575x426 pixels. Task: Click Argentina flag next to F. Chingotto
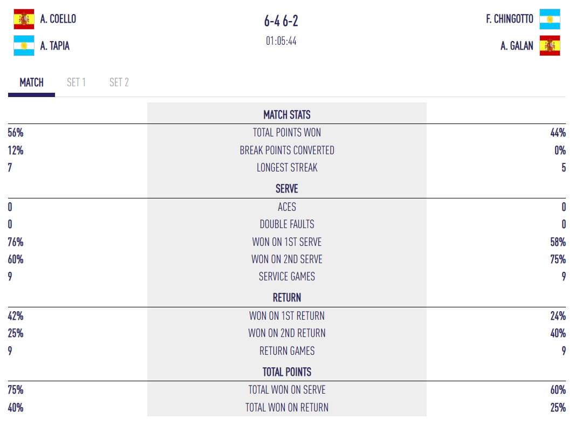point(550,19)
